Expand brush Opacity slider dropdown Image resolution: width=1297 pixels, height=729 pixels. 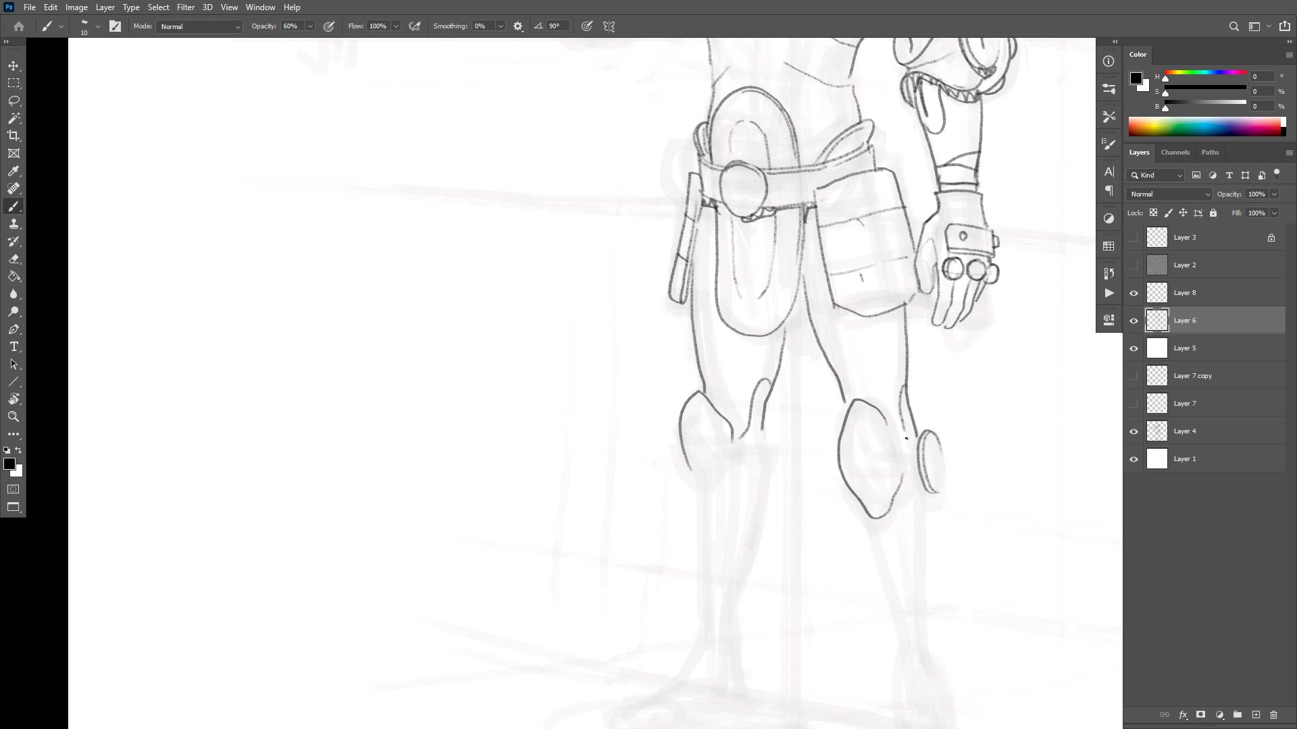coord(310,26)
